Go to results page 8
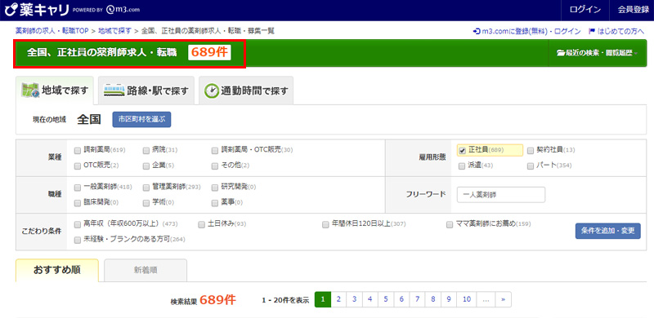Image resolution: width=654 pixels, height=318 pixels. pyautogui.click(x=433, y=299)
